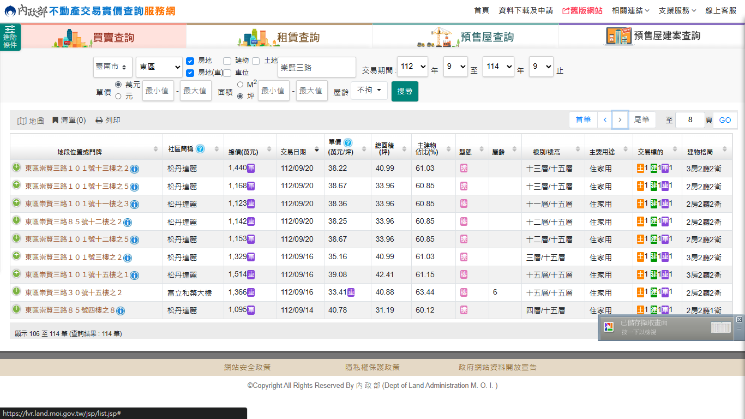Click the map (地圖) view icon
Viewport: 745px width, 419px height.
22,121
